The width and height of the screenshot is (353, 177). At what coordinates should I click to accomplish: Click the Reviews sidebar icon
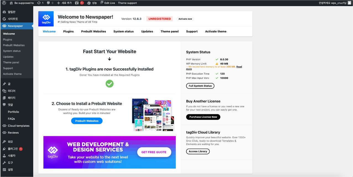pyautogui.click(x=4, y=133)
